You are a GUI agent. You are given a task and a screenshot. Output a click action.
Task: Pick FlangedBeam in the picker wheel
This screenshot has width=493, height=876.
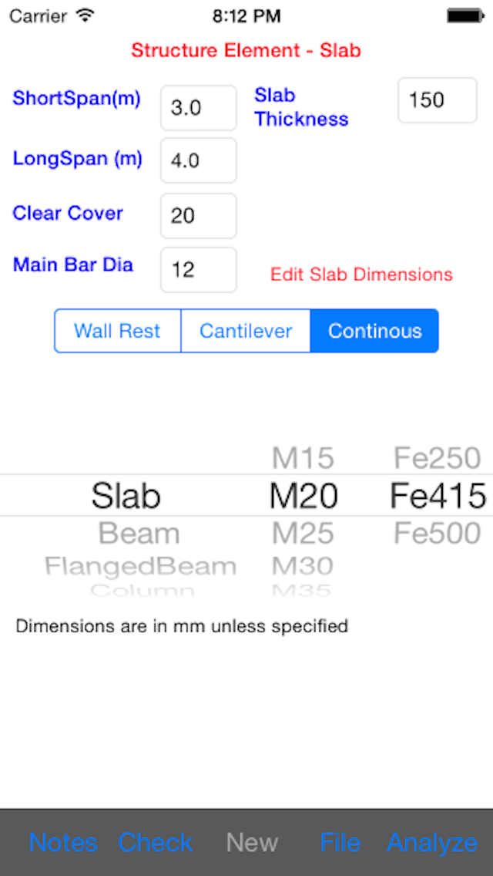[x=140, y=567]
